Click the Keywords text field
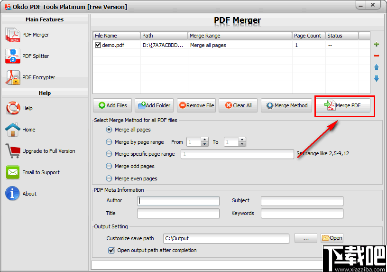 302,214
